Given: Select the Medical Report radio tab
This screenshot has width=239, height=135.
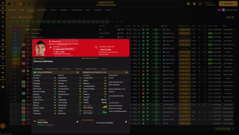Looking at the screenshot, I should coord(90,69).
